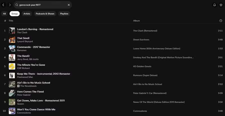Open album News Of The World Deluxe
The height and width of the screenshot is (116, 225).
pyautogui.click(x=159, y=102)
